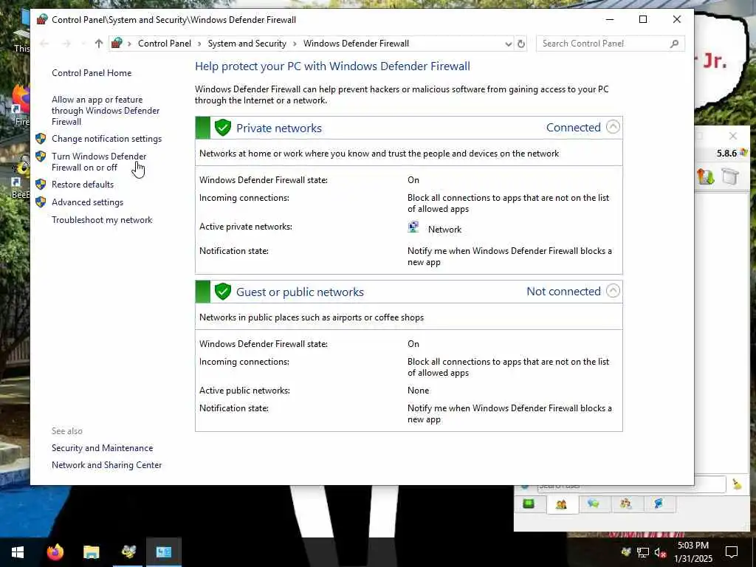Click the Guest or public networks heading

pyautogui.click(x=300, y=292)
